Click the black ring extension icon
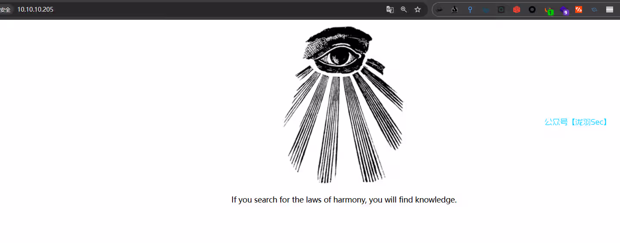 [x=532, y=9]
